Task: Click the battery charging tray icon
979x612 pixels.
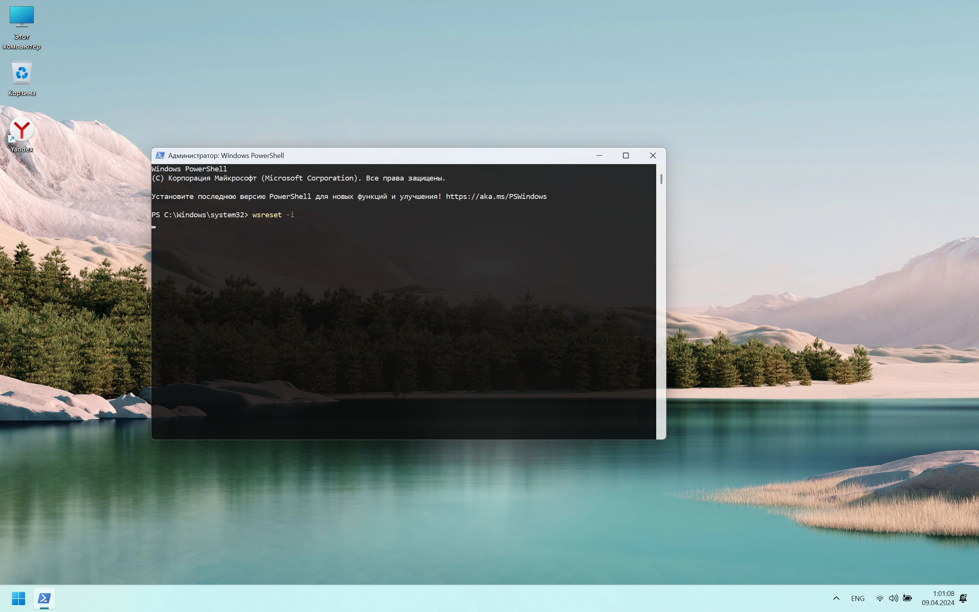Action: coord(907,598)
